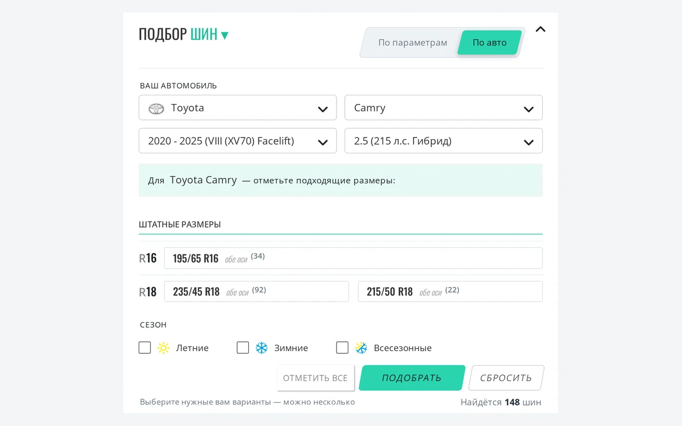Click the ВАШ АВТОМОБИЛЬ label
Image resolution: width=682 pixels, height=426 pixels.
tap(178, 86)
